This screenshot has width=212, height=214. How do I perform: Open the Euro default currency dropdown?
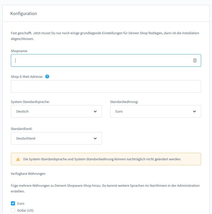coord(152,111)
